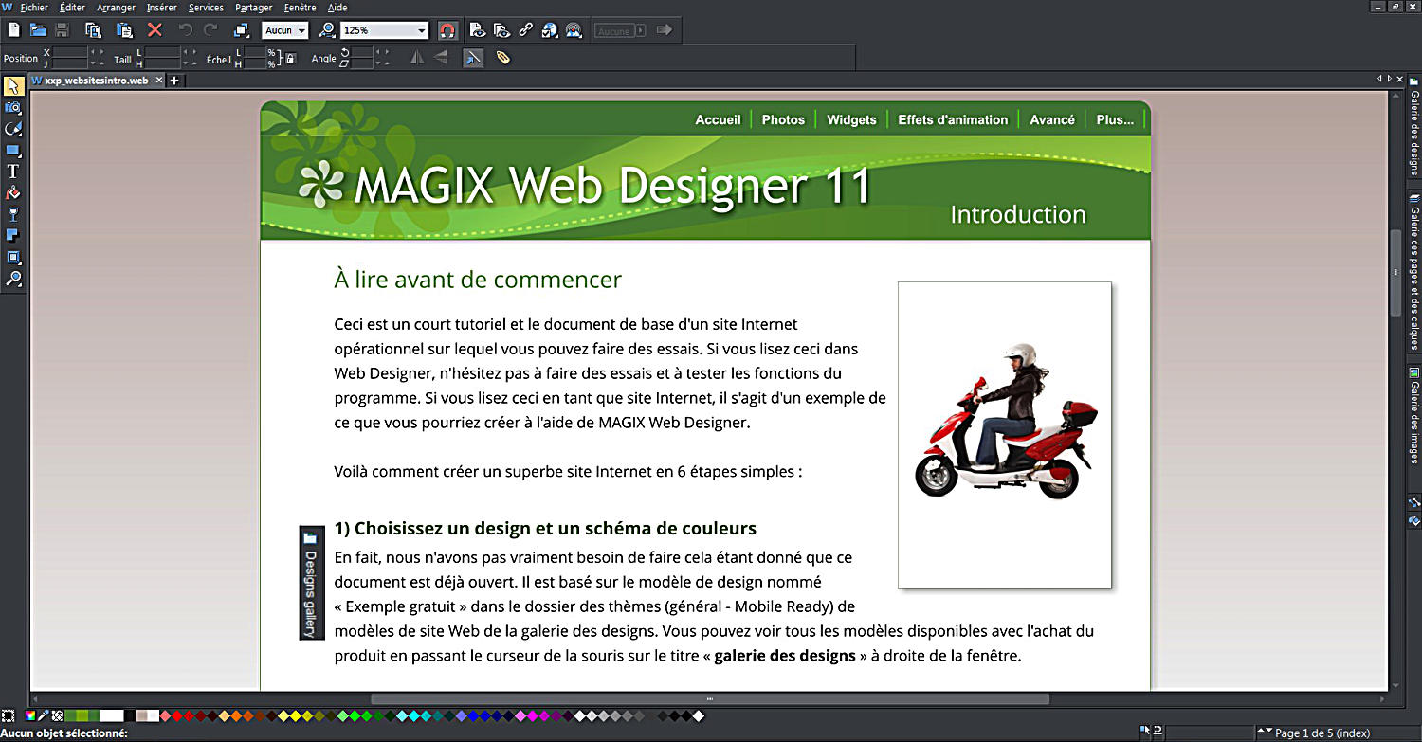The width and height of the screenshot is (1422, 742).
Task: Click the Link chain icon
Action: click(525, 30)
